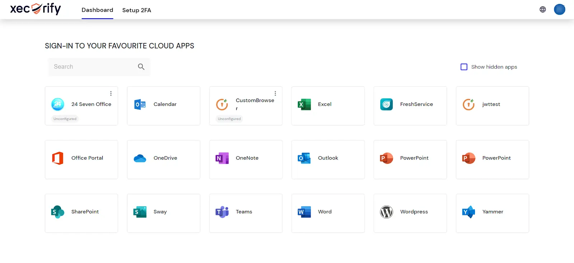This screenshot has width=574, height=263.
Task: Click the Teams app name
Action: (x=244, y=212)
